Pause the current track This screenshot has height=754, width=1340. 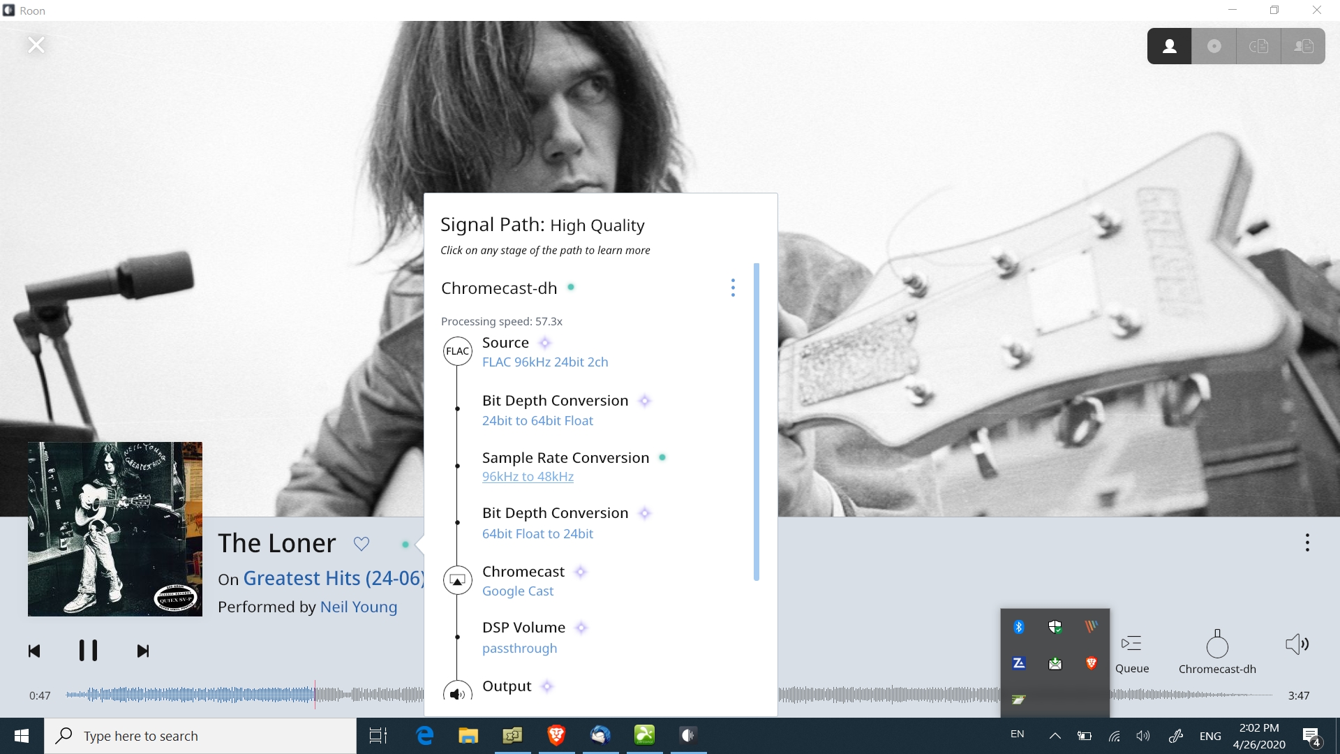(x=88, y=651)
